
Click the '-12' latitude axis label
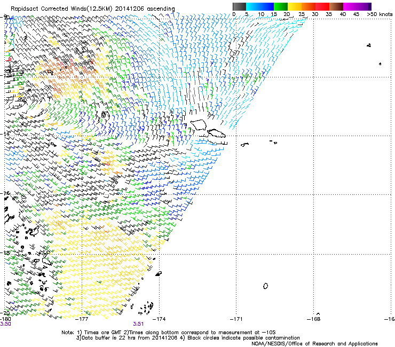pos(5,75)
